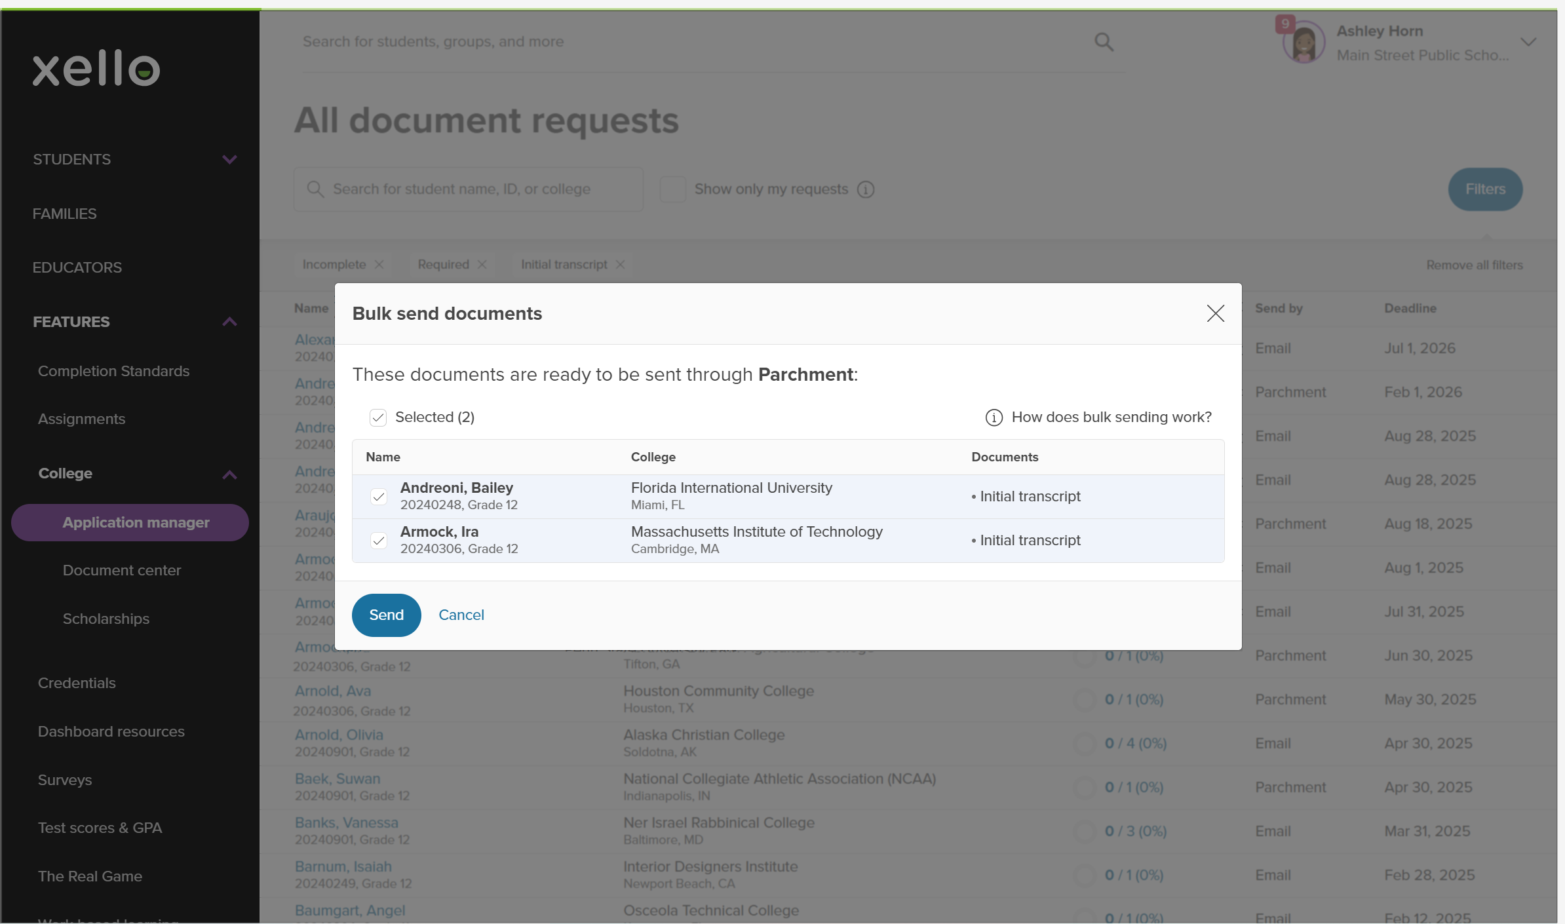Click the global search magnifier icon

point(1104,42)
